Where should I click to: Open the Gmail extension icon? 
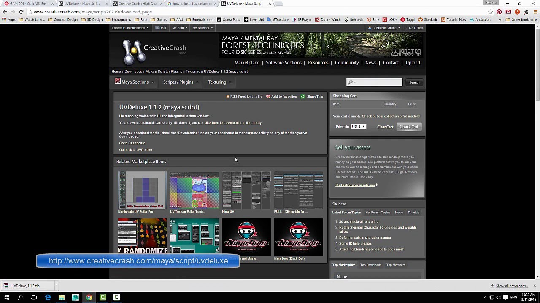pyautogui.click(x=508, y=12)
